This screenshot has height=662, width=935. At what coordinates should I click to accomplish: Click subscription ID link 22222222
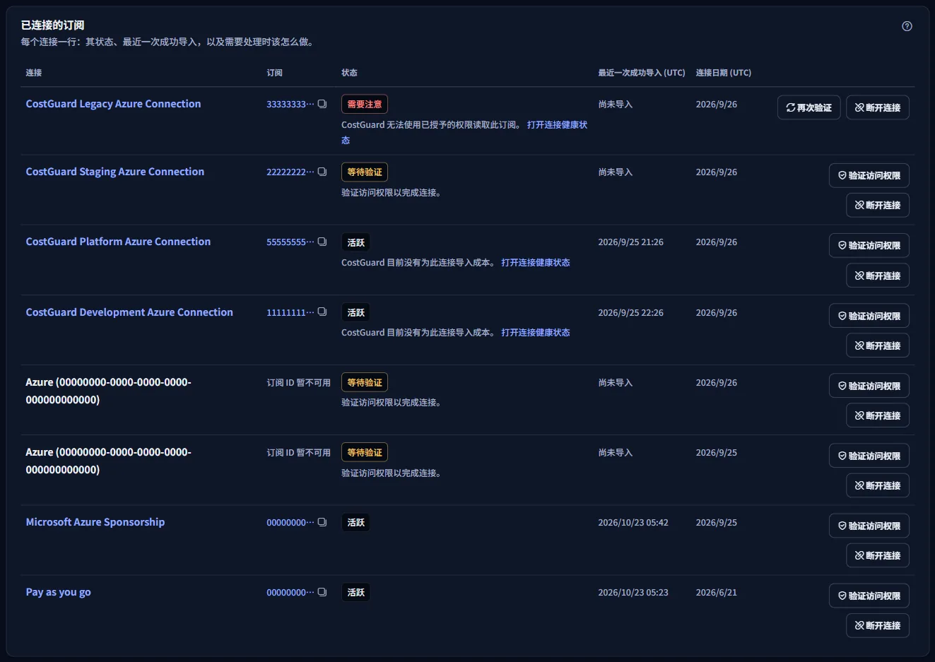tap(290, 172)
